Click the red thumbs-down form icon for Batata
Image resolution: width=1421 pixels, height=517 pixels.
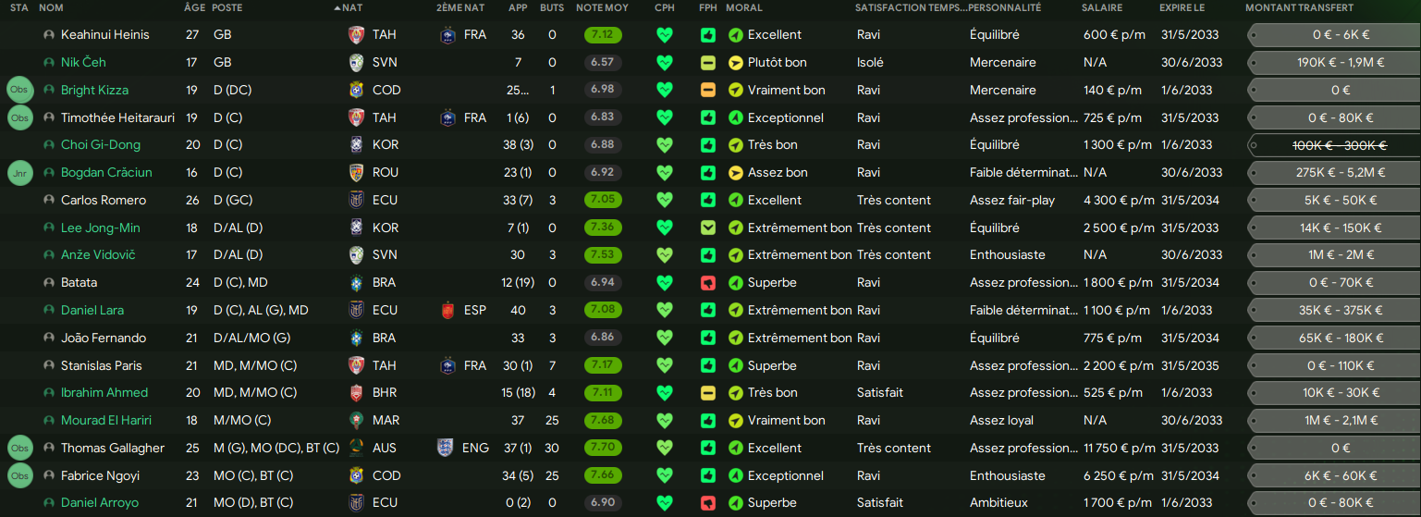(708, 283)
